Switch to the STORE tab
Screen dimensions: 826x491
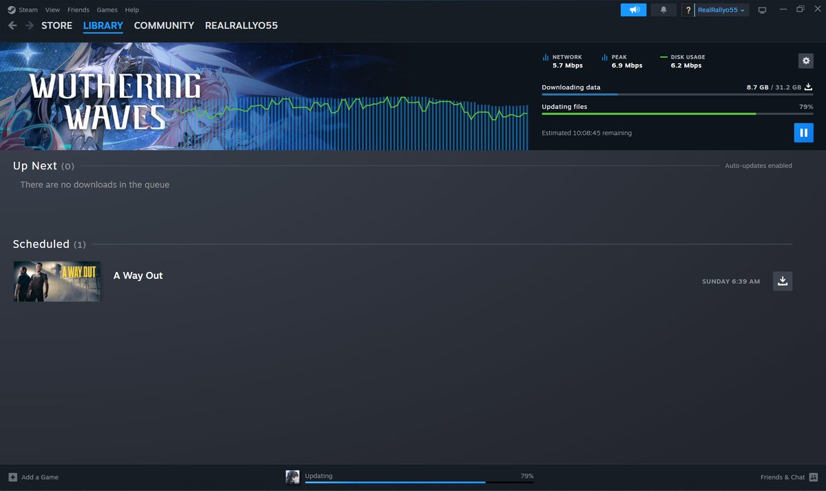click(57, 25)
